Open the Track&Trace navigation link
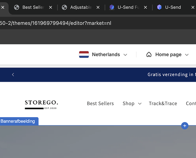The height and width of the screenshot is (158, 196). (x=163, y=104)
